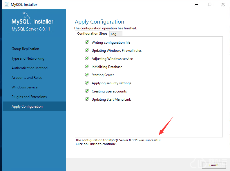Click the 'Starting Server' step text
The width and height of the screenshot is (230, 171).
click(103, 75)
